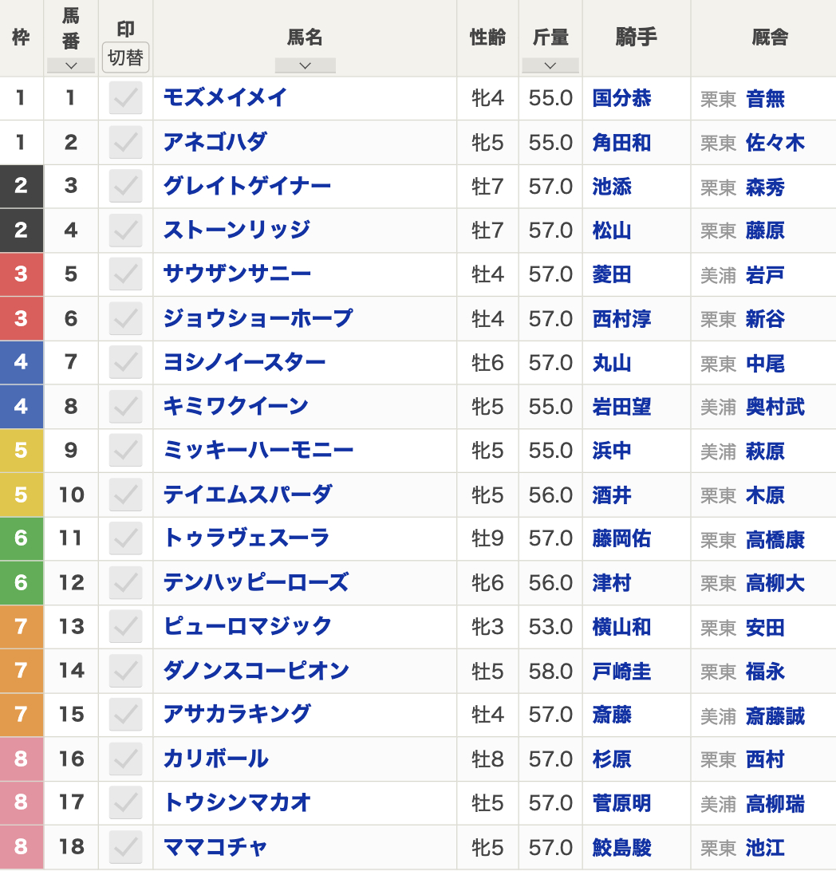Open jockey page for 松山
This screenshot has width=836, height=871.
(x=612, y=231)
